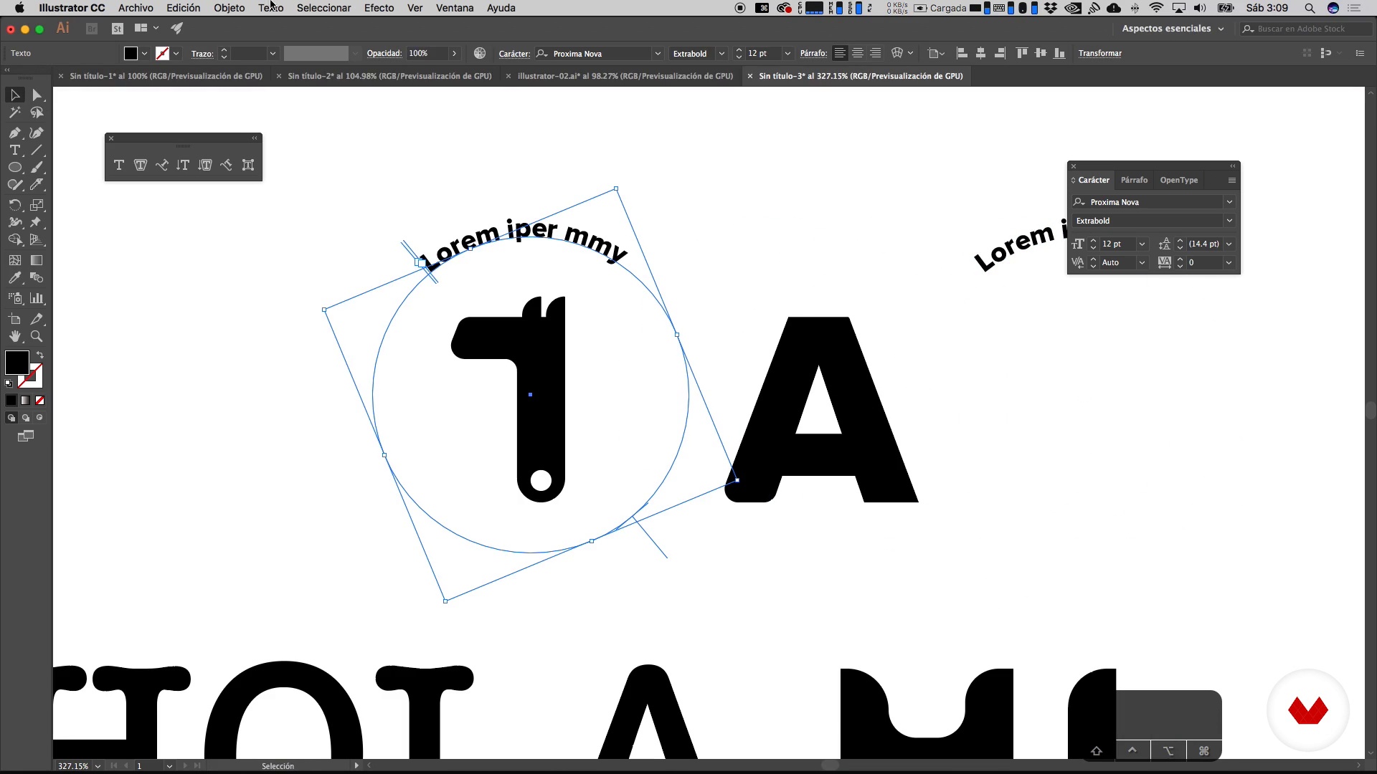Switch to the Párrafo panel tab
This screenshot has height=774, width=1377.
click(x=1134, y=180)
